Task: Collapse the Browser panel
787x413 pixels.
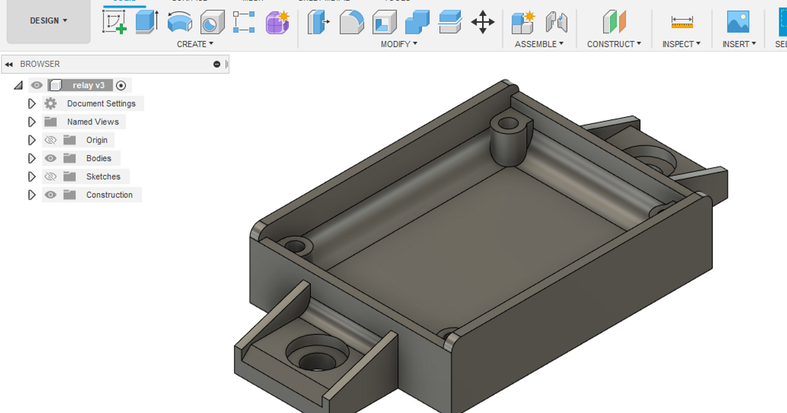Action: (x=8, y=64)
